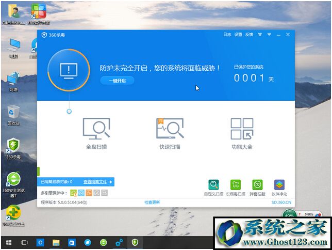Open the Administrator folder on desktop
Viewport: 332px width, 250px height.
pyautogui.click(x=13, y=14)
